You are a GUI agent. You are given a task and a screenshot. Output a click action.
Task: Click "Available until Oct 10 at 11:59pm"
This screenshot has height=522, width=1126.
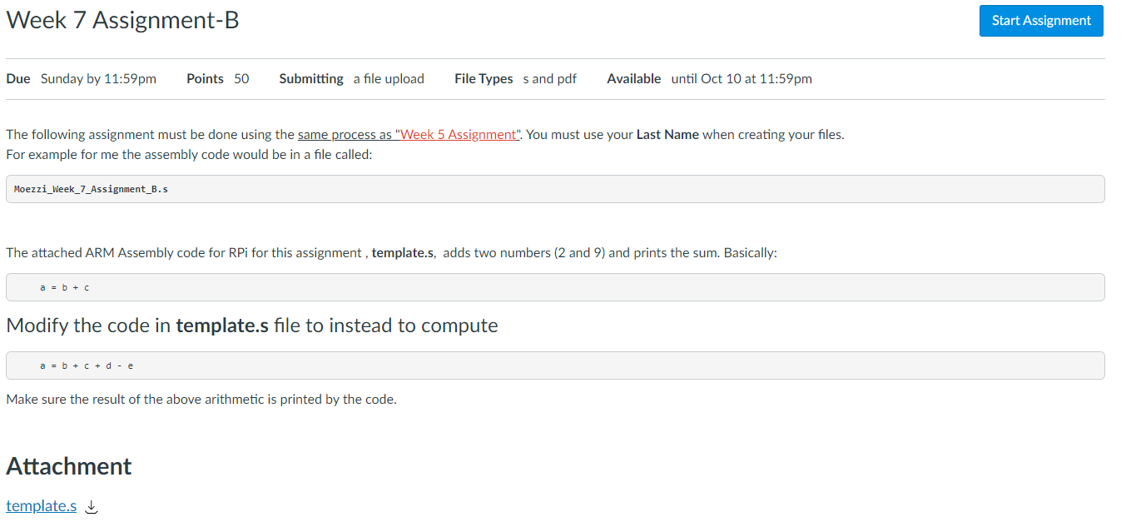[710, 79]
